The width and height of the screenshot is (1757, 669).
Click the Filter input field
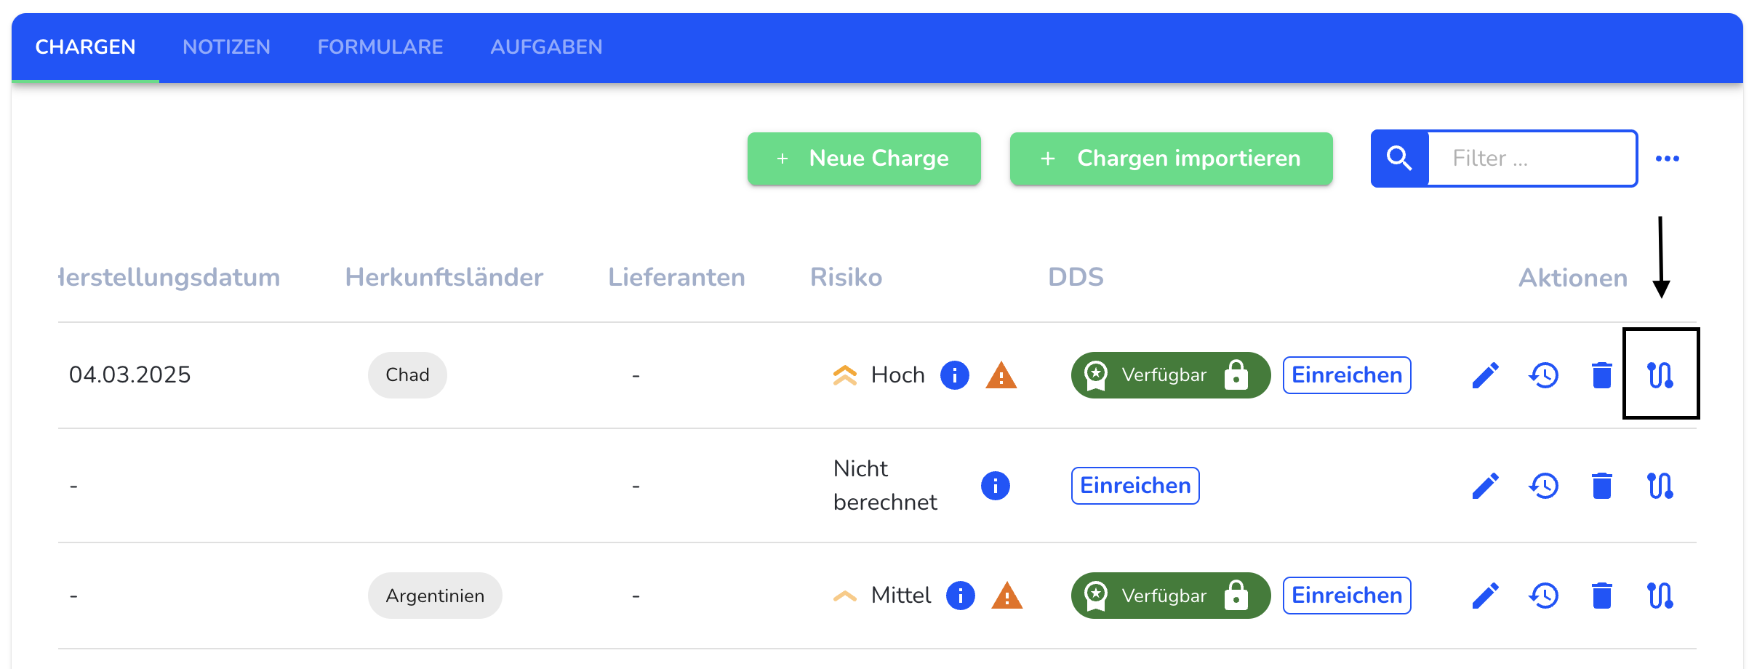[x=1532, y=159]
